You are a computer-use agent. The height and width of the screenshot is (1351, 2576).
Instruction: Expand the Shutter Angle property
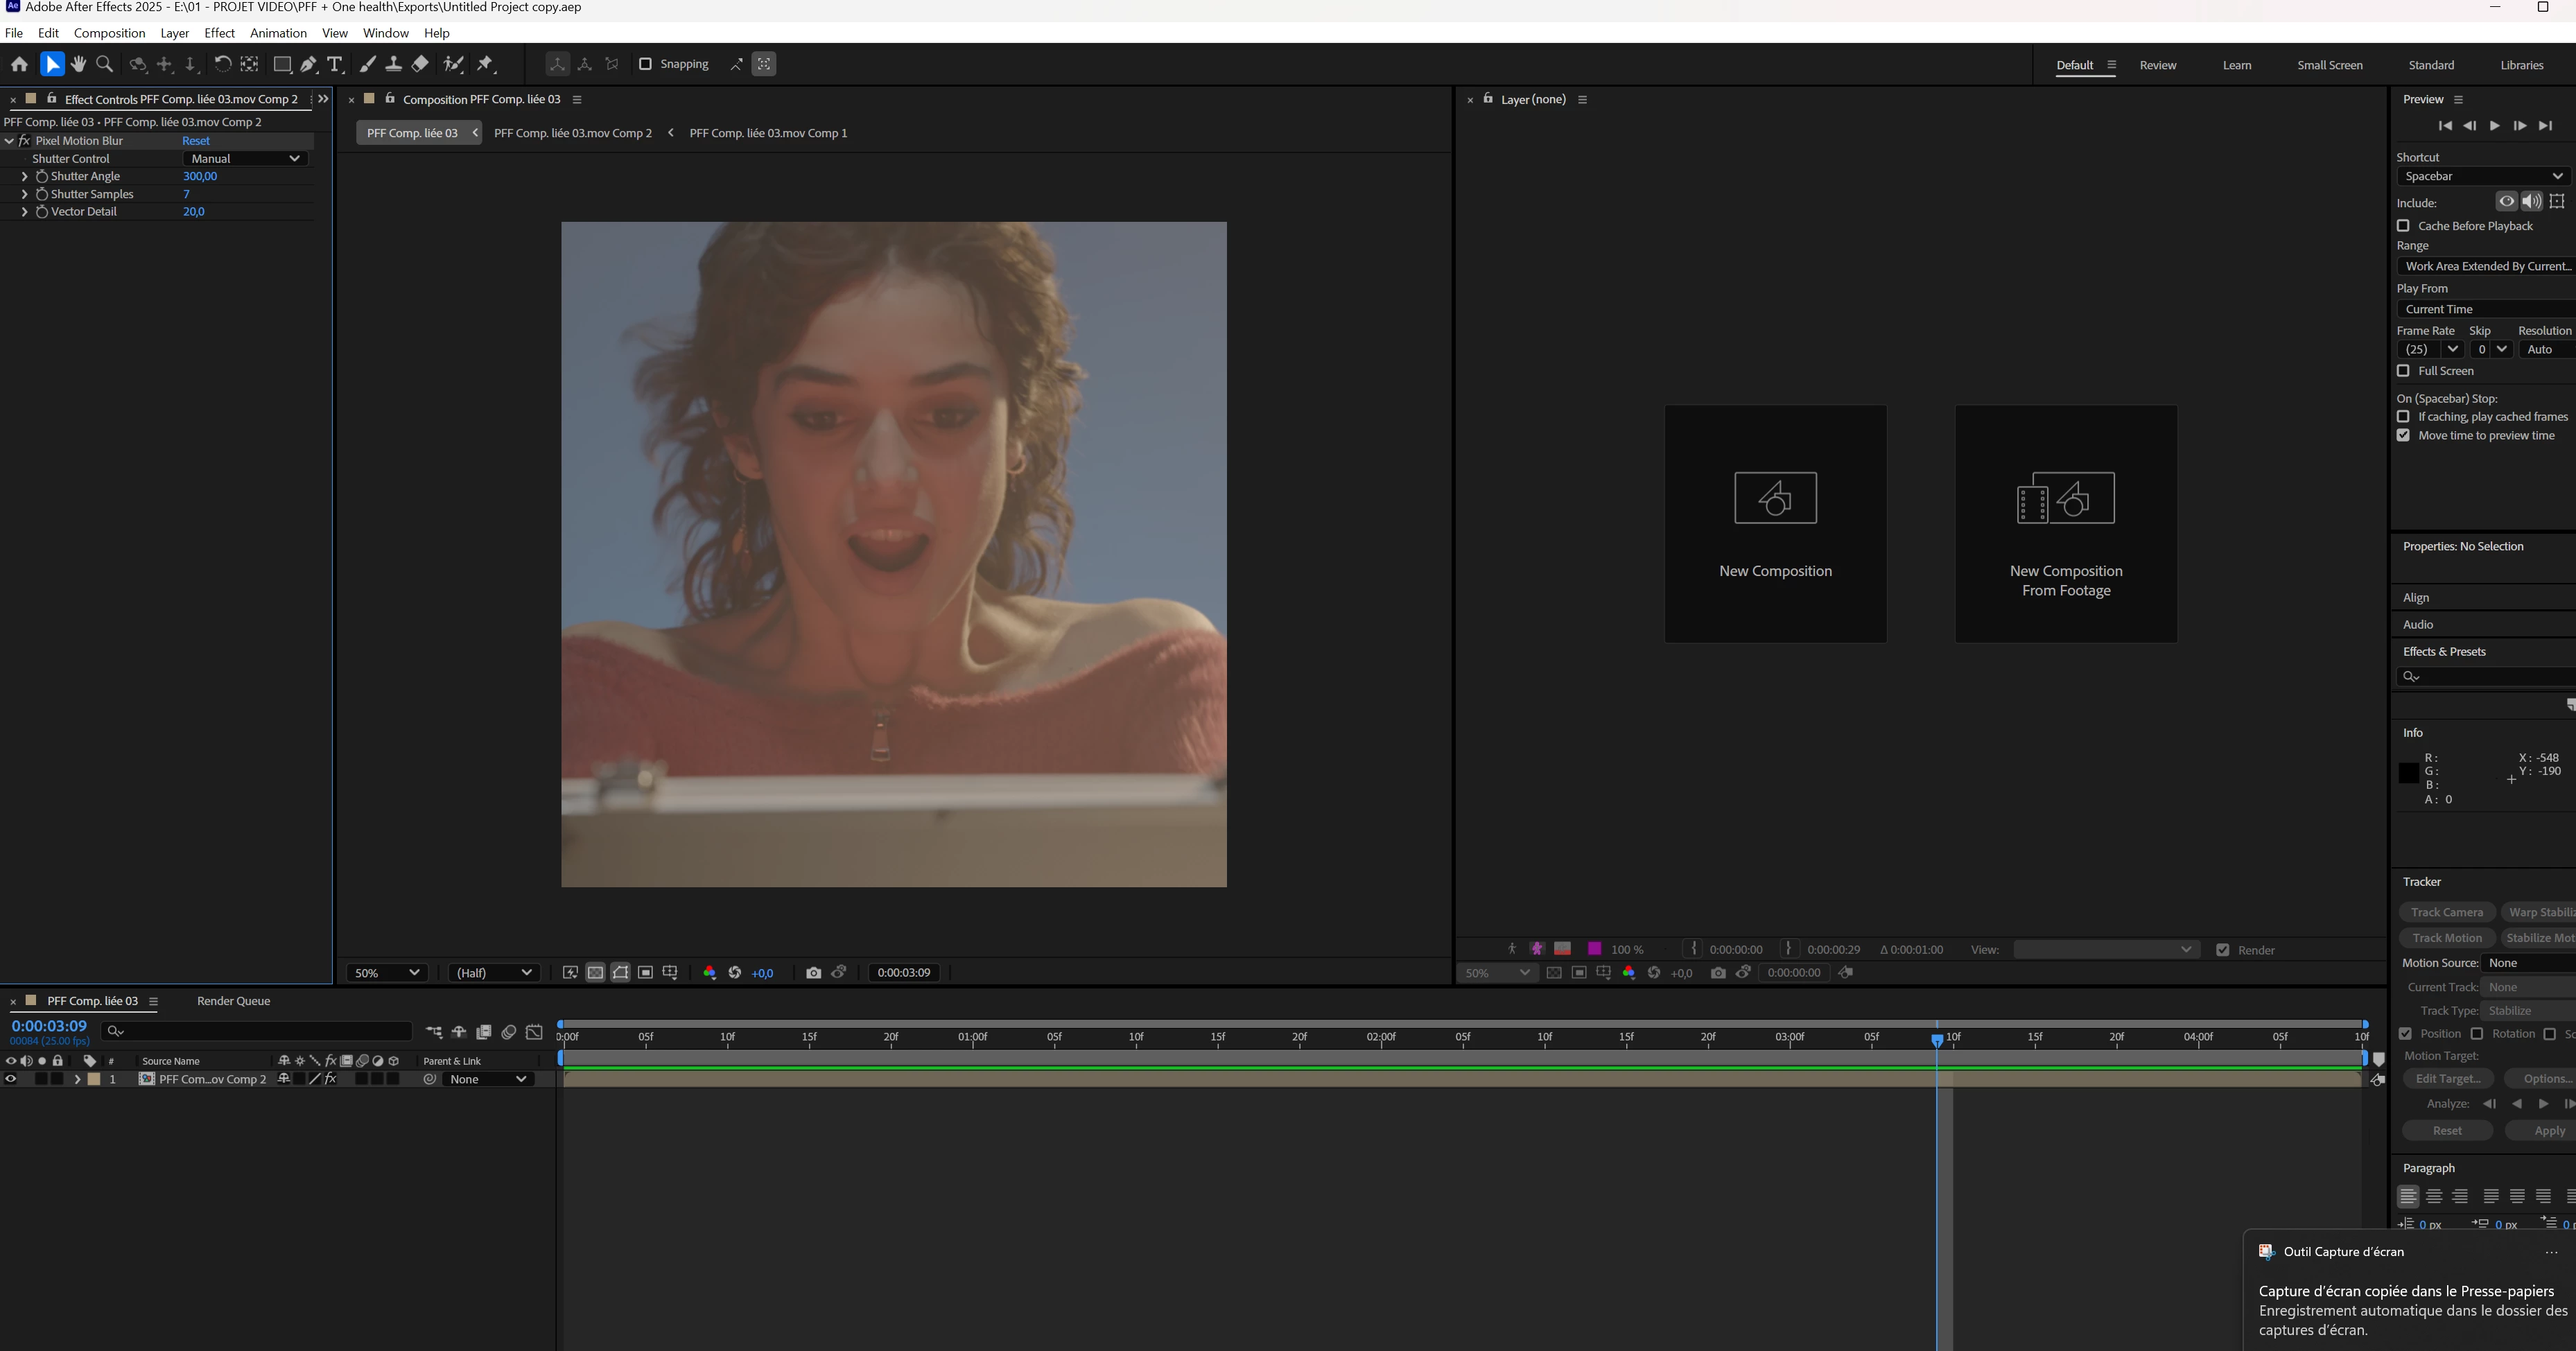pyautogui.click(x=24, y=176)
